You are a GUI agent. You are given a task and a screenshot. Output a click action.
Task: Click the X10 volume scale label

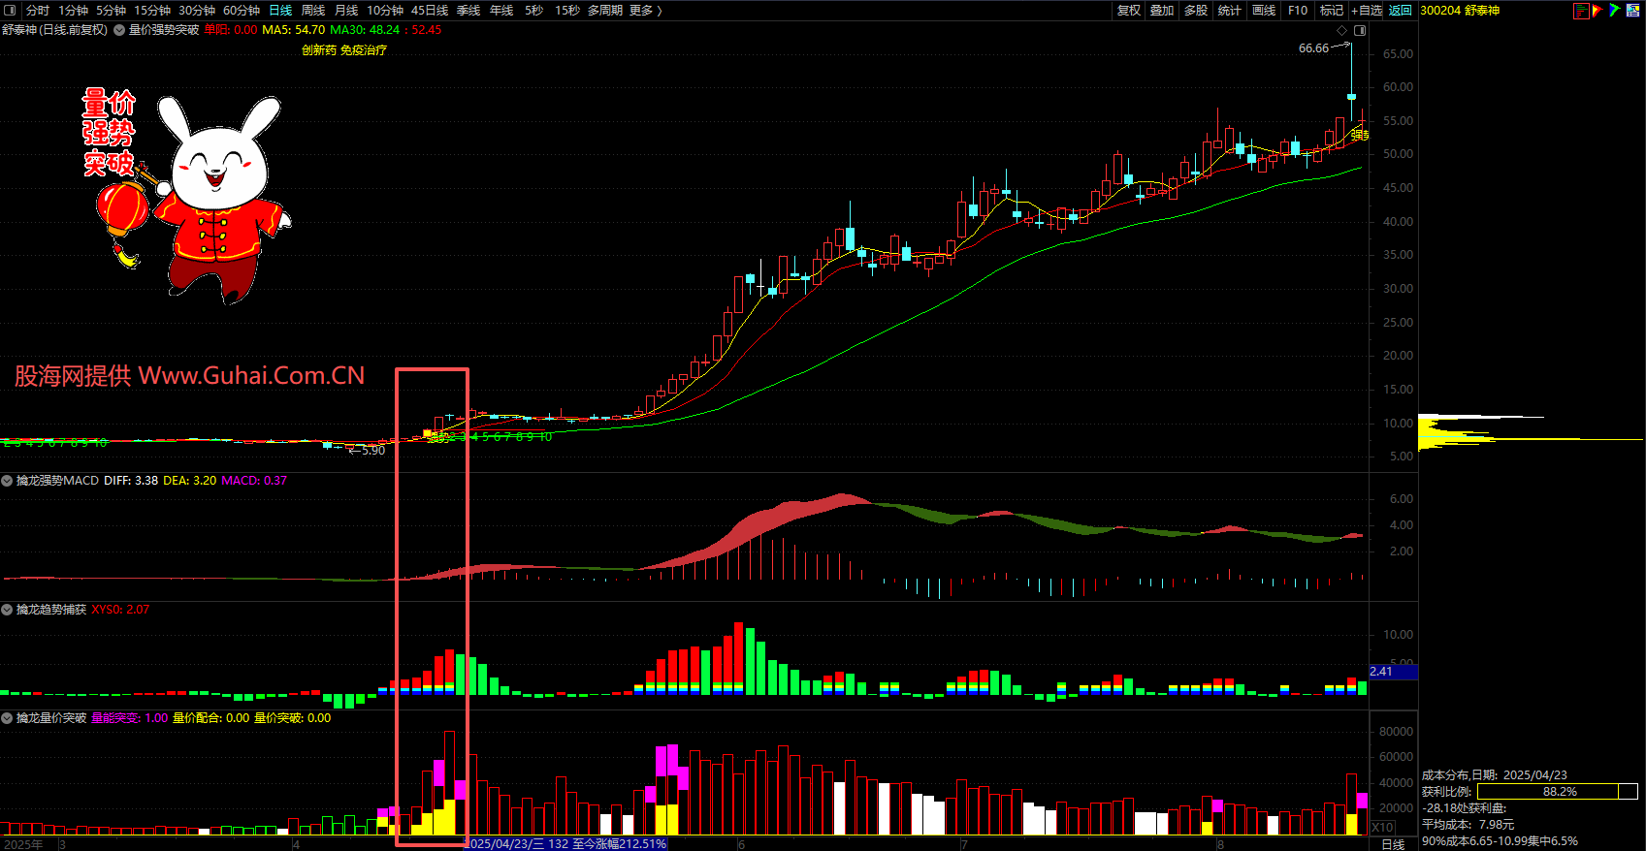[x=1382, y=828]
